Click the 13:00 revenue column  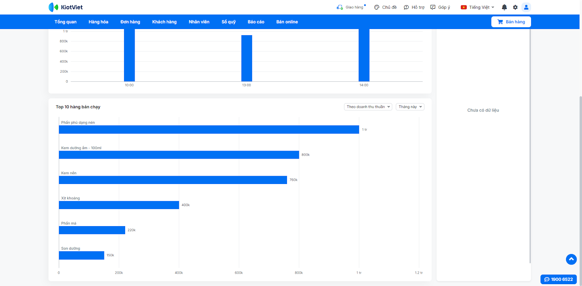pos(247,58)
